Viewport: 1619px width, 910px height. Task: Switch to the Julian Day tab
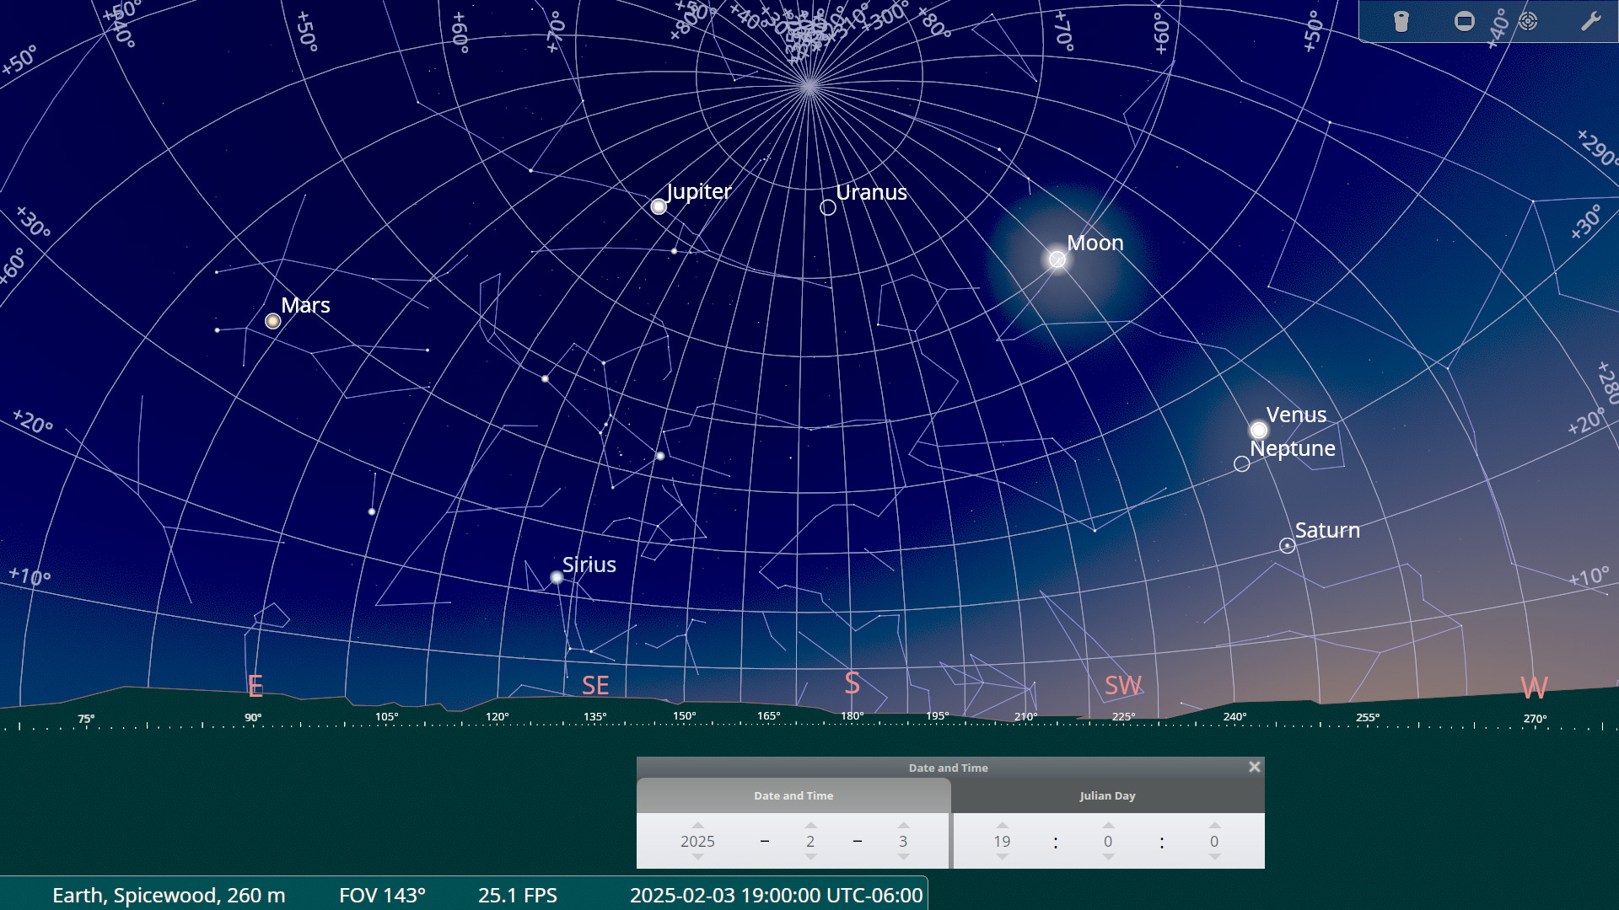(1107, 795)
